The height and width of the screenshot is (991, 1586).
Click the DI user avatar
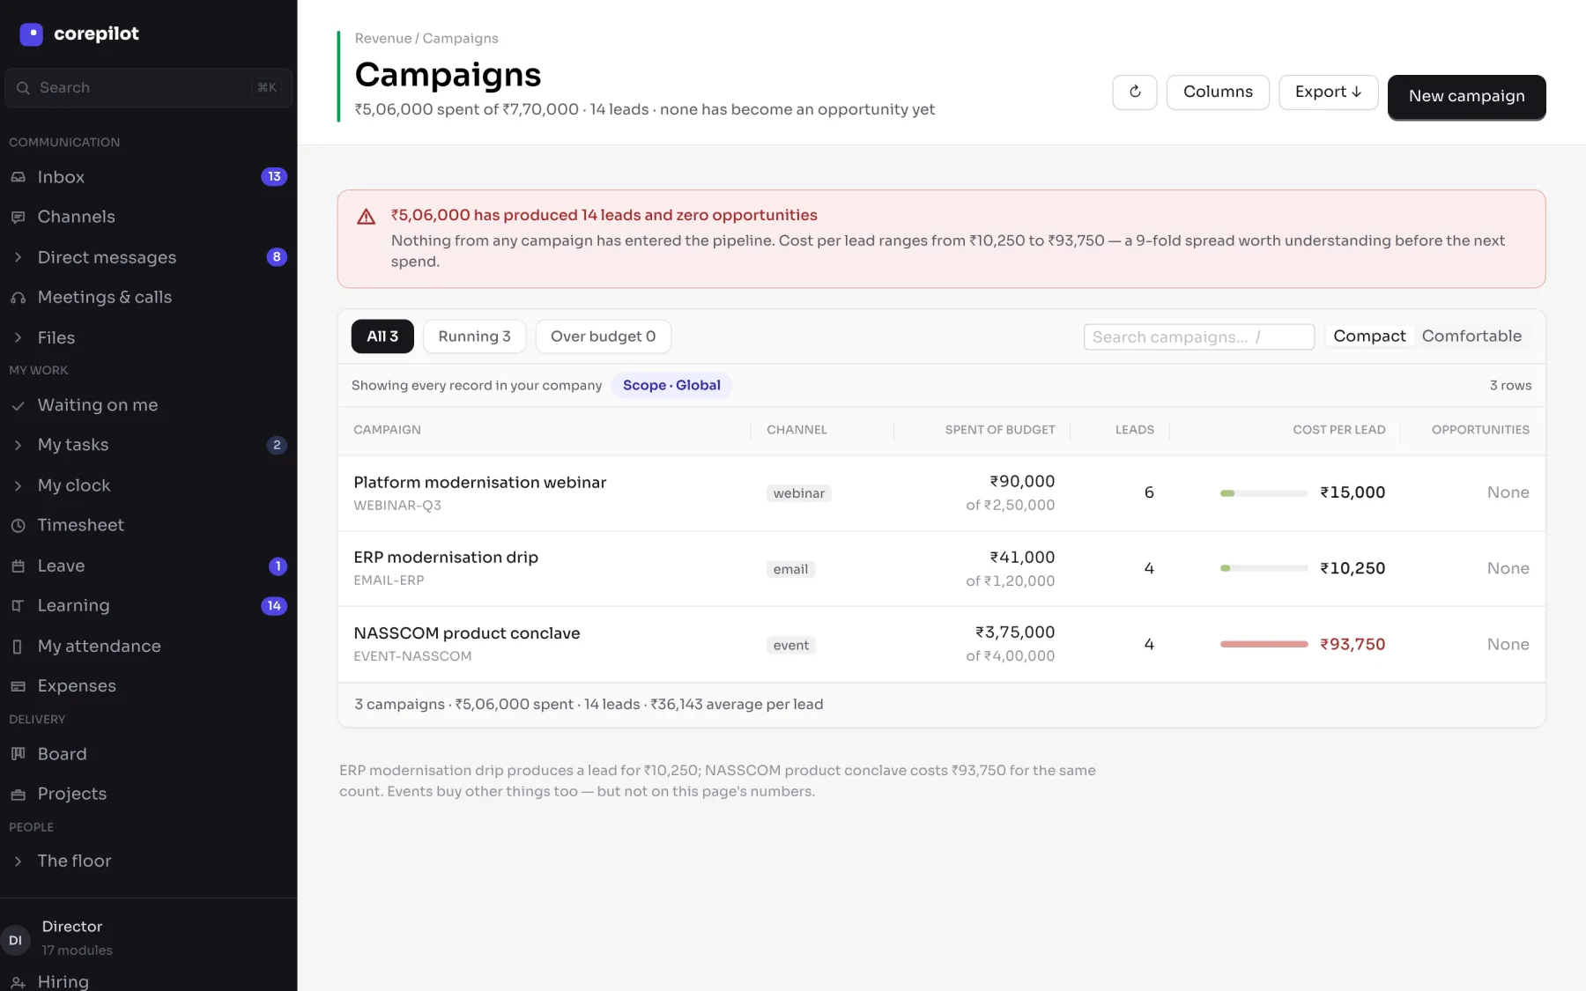16,941
